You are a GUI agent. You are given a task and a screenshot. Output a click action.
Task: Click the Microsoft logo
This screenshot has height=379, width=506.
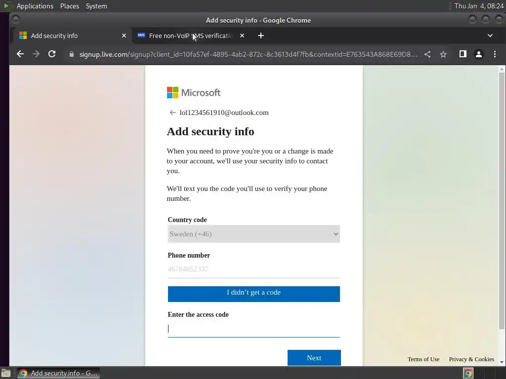(194, 93)
